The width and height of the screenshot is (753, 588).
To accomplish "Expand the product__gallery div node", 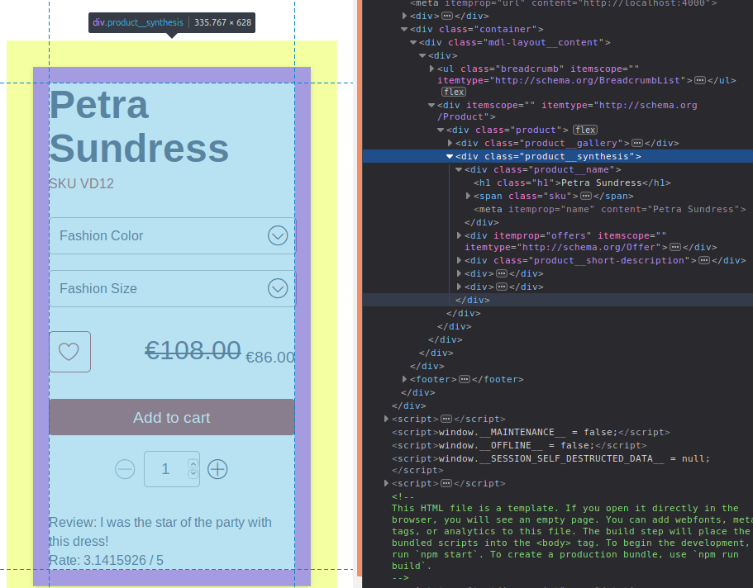I will (x=450, y=143).
